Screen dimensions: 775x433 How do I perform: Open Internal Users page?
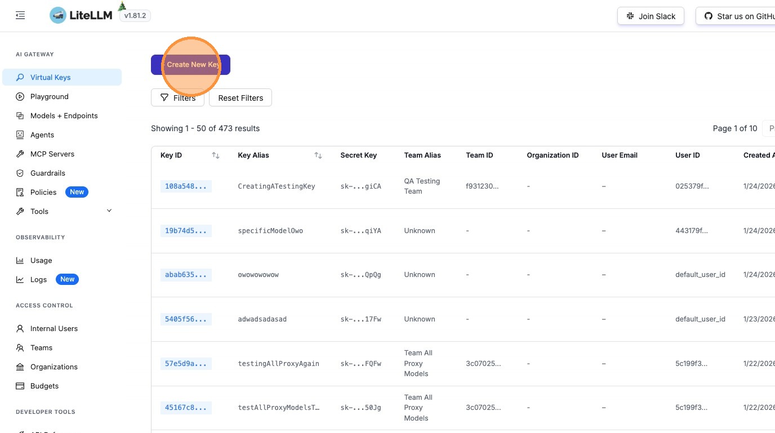tap(54, 329)
